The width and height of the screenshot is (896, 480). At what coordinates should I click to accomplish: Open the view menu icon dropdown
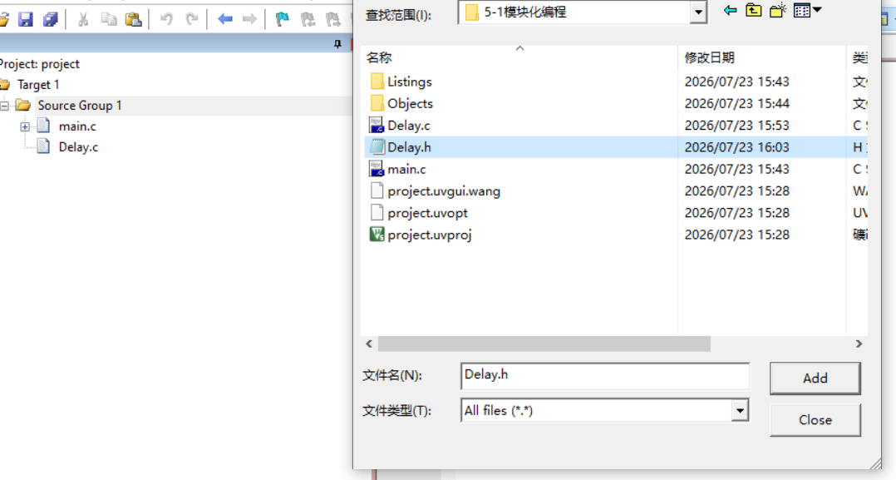tap(807, 10)
